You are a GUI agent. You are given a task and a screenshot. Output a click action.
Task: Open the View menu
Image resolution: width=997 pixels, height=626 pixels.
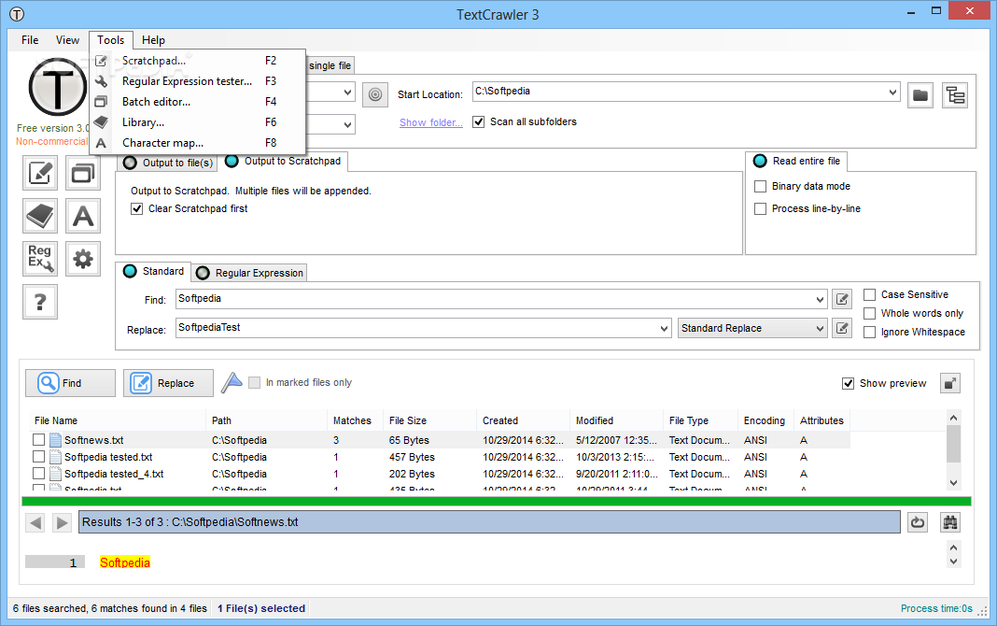tap(67, 40)
